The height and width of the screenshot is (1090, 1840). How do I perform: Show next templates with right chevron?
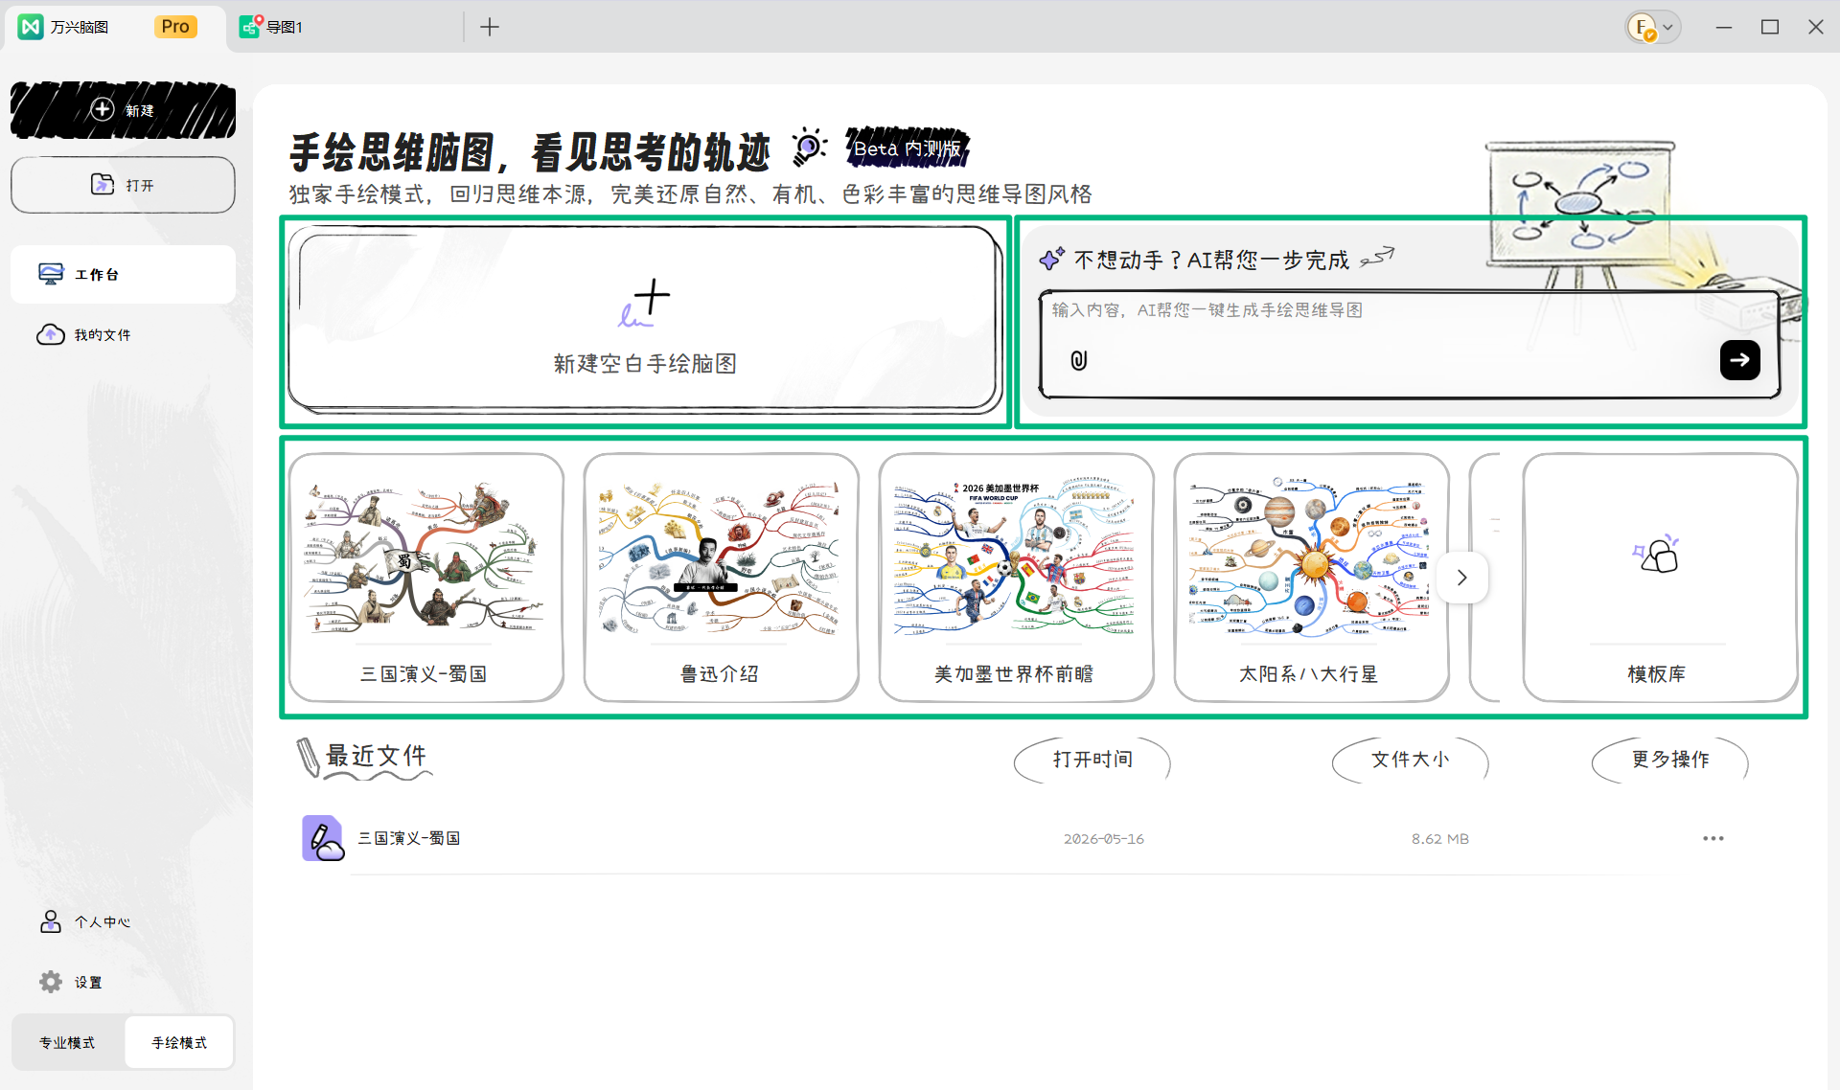(x=1462, y=578)
